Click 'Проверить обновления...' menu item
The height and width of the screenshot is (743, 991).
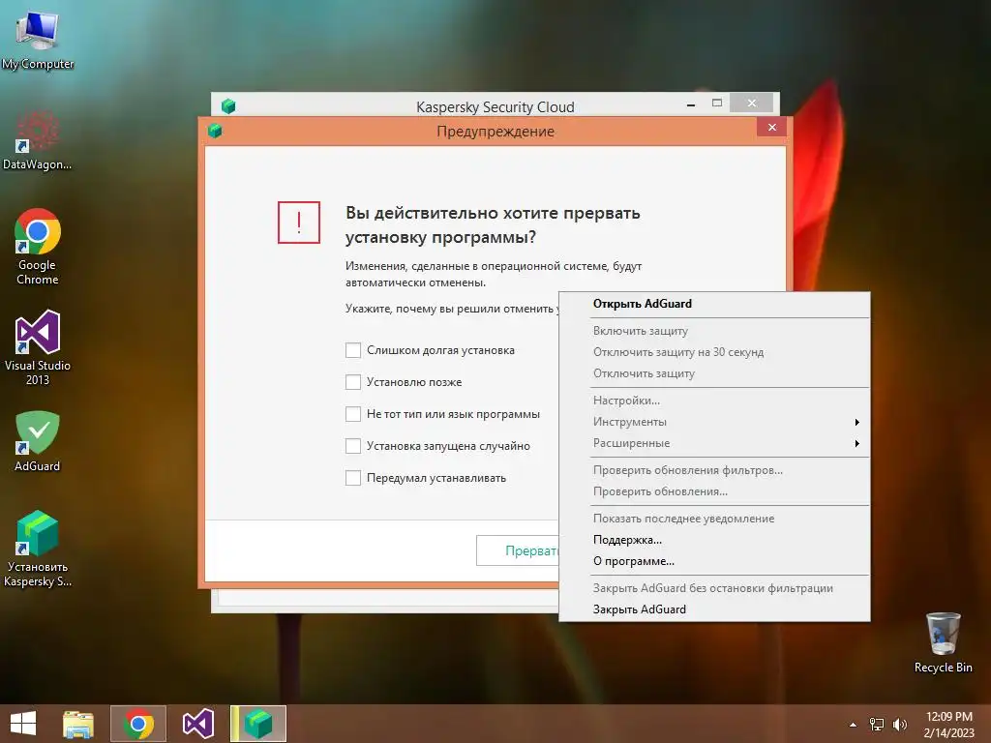tap(714, 491)
